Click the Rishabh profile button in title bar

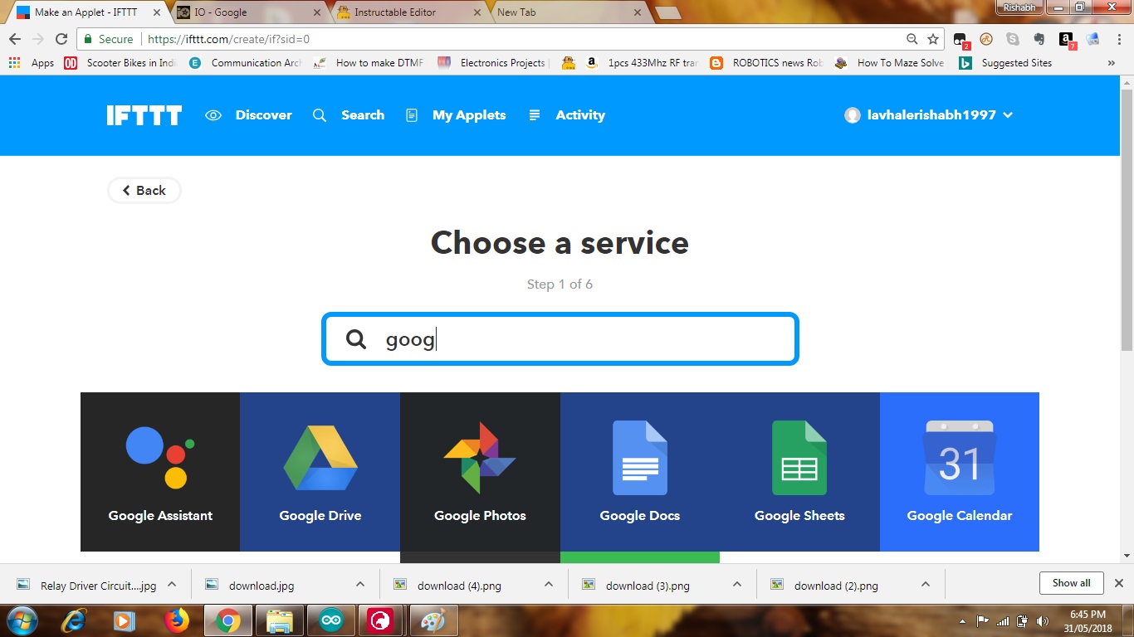1019,7
